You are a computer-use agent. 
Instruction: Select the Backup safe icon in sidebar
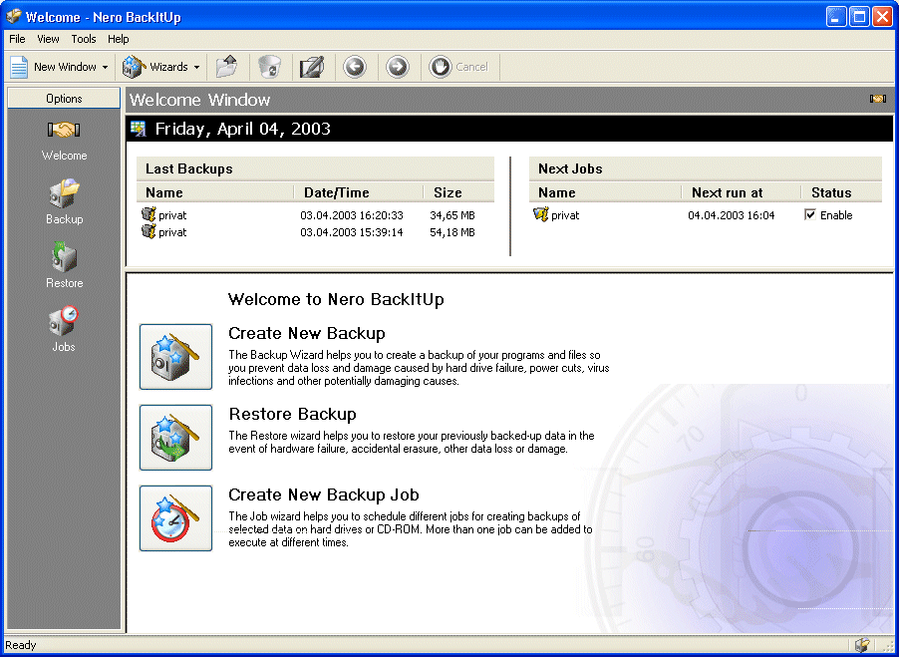[x=64, y=193]
